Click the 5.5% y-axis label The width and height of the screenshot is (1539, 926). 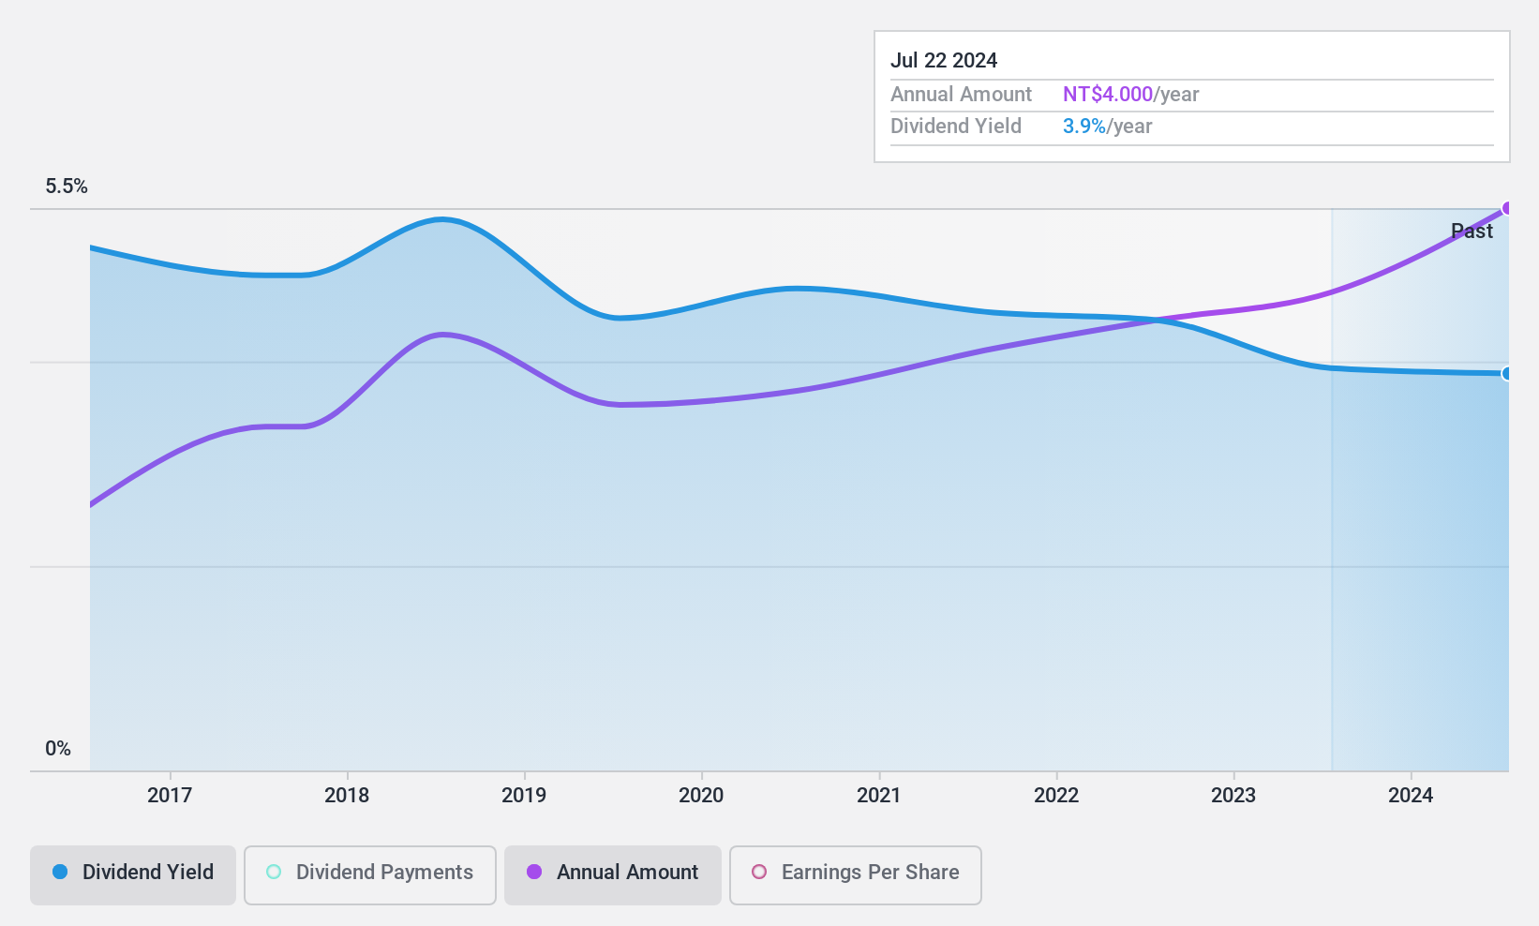point(67,187)
